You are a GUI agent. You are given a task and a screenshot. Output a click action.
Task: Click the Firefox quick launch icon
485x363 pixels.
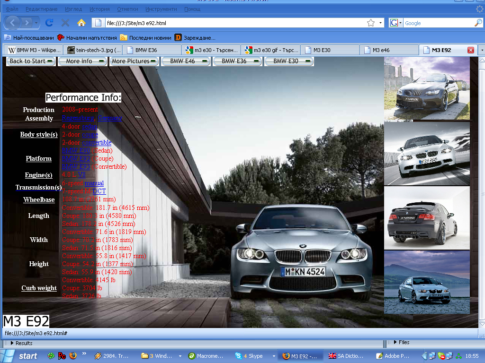[x=73, y=355]
